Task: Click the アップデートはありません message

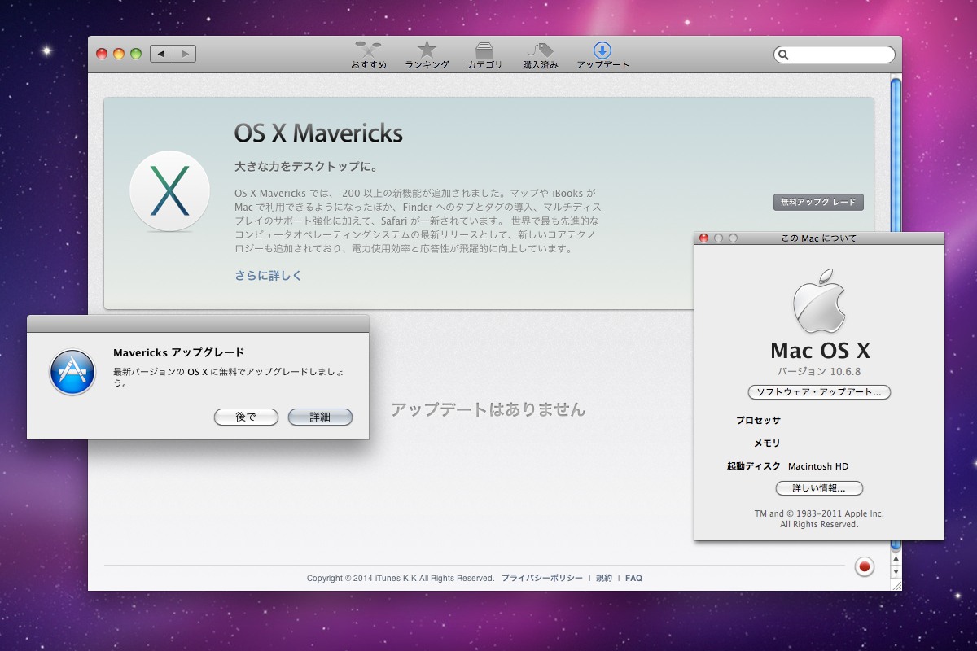Action: tap(488, 409)
